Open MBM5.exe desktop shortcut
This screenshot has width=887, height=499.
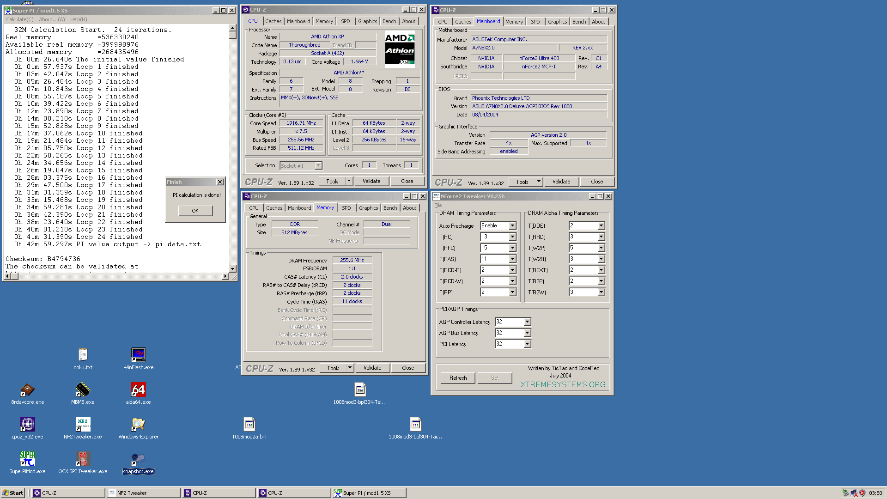[x=83, y=394]
